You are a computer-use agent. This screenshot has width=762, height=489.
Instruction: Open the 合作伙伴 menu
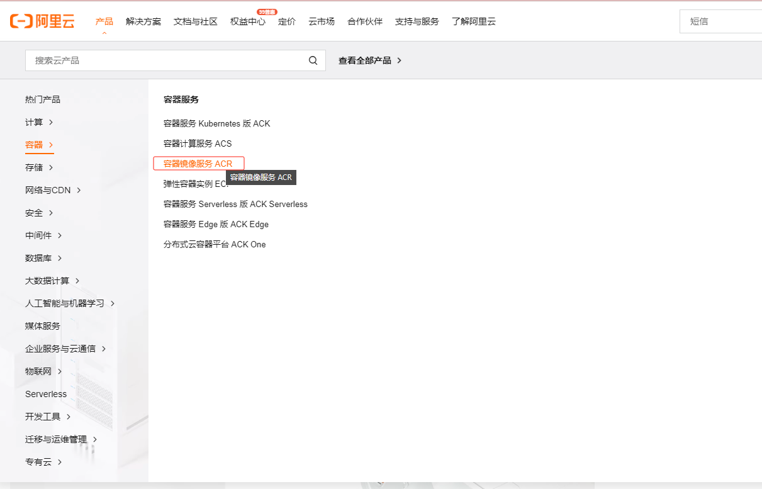365,21
